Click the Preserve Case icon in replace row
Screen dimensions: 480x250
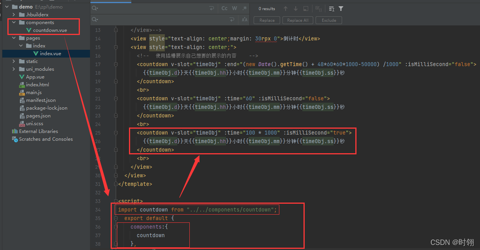(244, 19)
